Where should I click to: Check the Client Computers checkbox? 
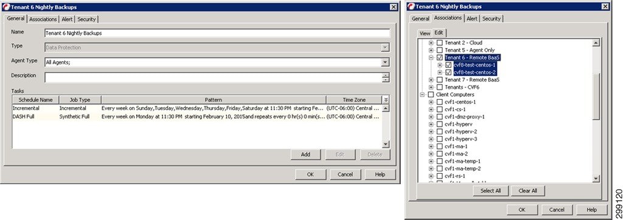(431, 95)
